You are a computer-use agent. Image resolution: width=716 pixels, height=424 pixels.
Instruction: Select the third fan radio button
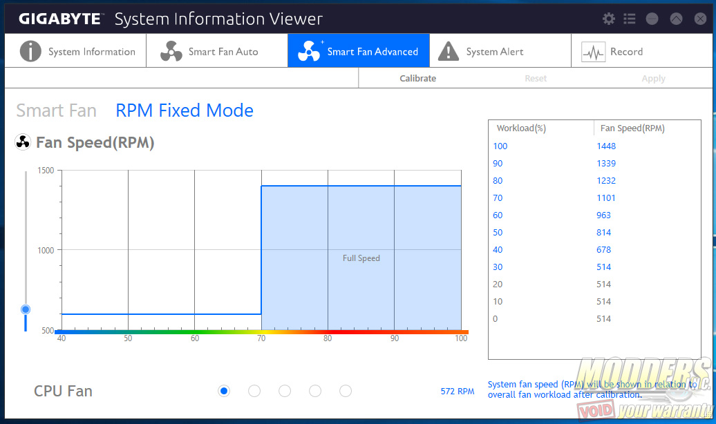pos(285,391)
